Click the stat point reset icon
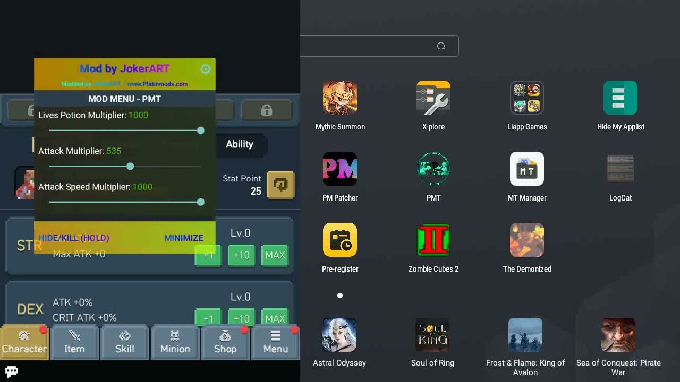680x382 pixels. coord(280,185)
